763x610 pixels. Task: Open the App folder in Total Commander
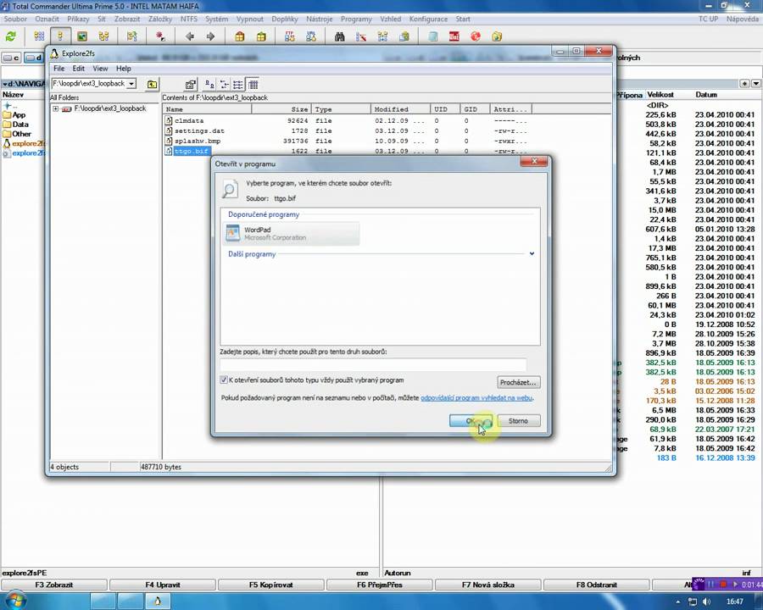pos(19,115)
